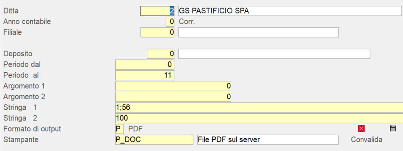The image size is (403, 151).
Task: Select the Anno contabile field
Action: pos(170,22)
